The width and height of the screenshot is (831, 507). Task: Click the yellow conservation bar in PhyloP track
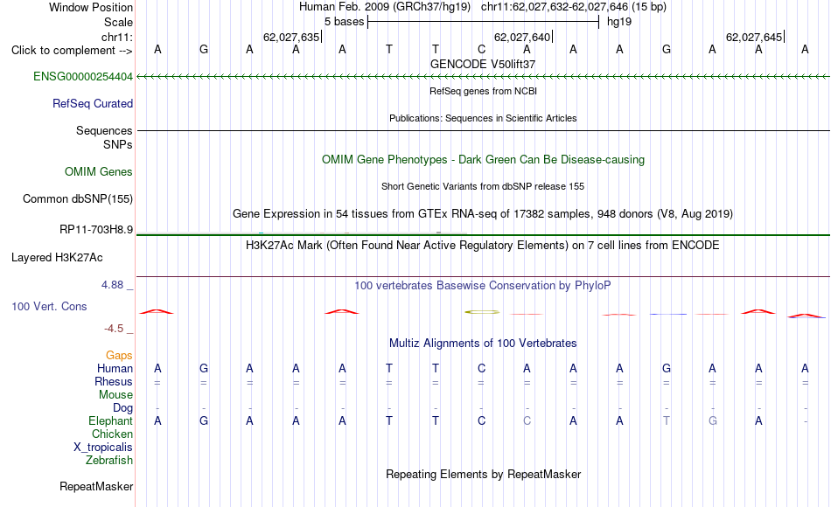pyautogui.click(x=482, y=312)
